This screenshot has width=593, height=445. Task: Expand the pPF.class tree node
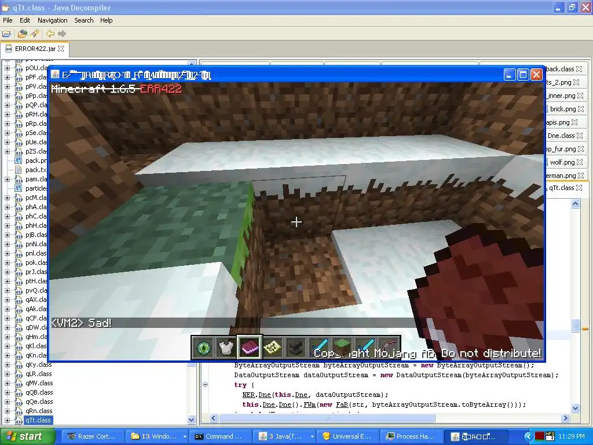[7, 77]
